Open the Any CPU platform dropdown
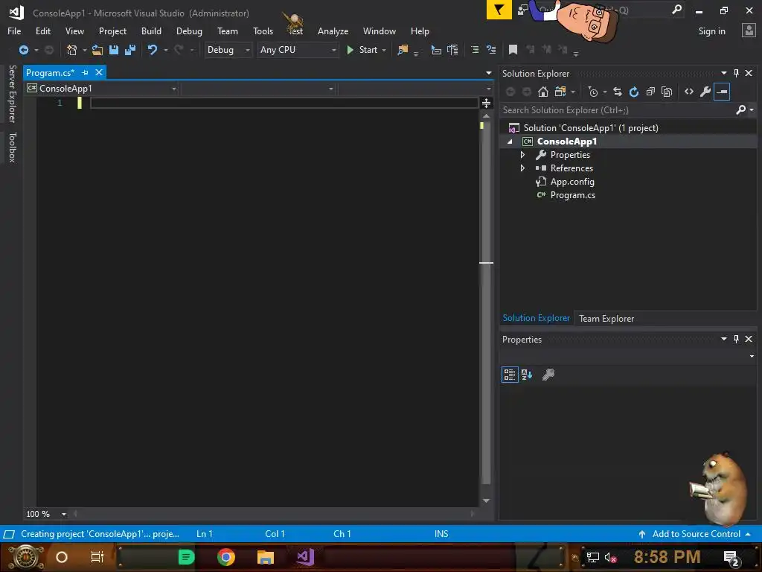762x572 pixels. [298, 50]
